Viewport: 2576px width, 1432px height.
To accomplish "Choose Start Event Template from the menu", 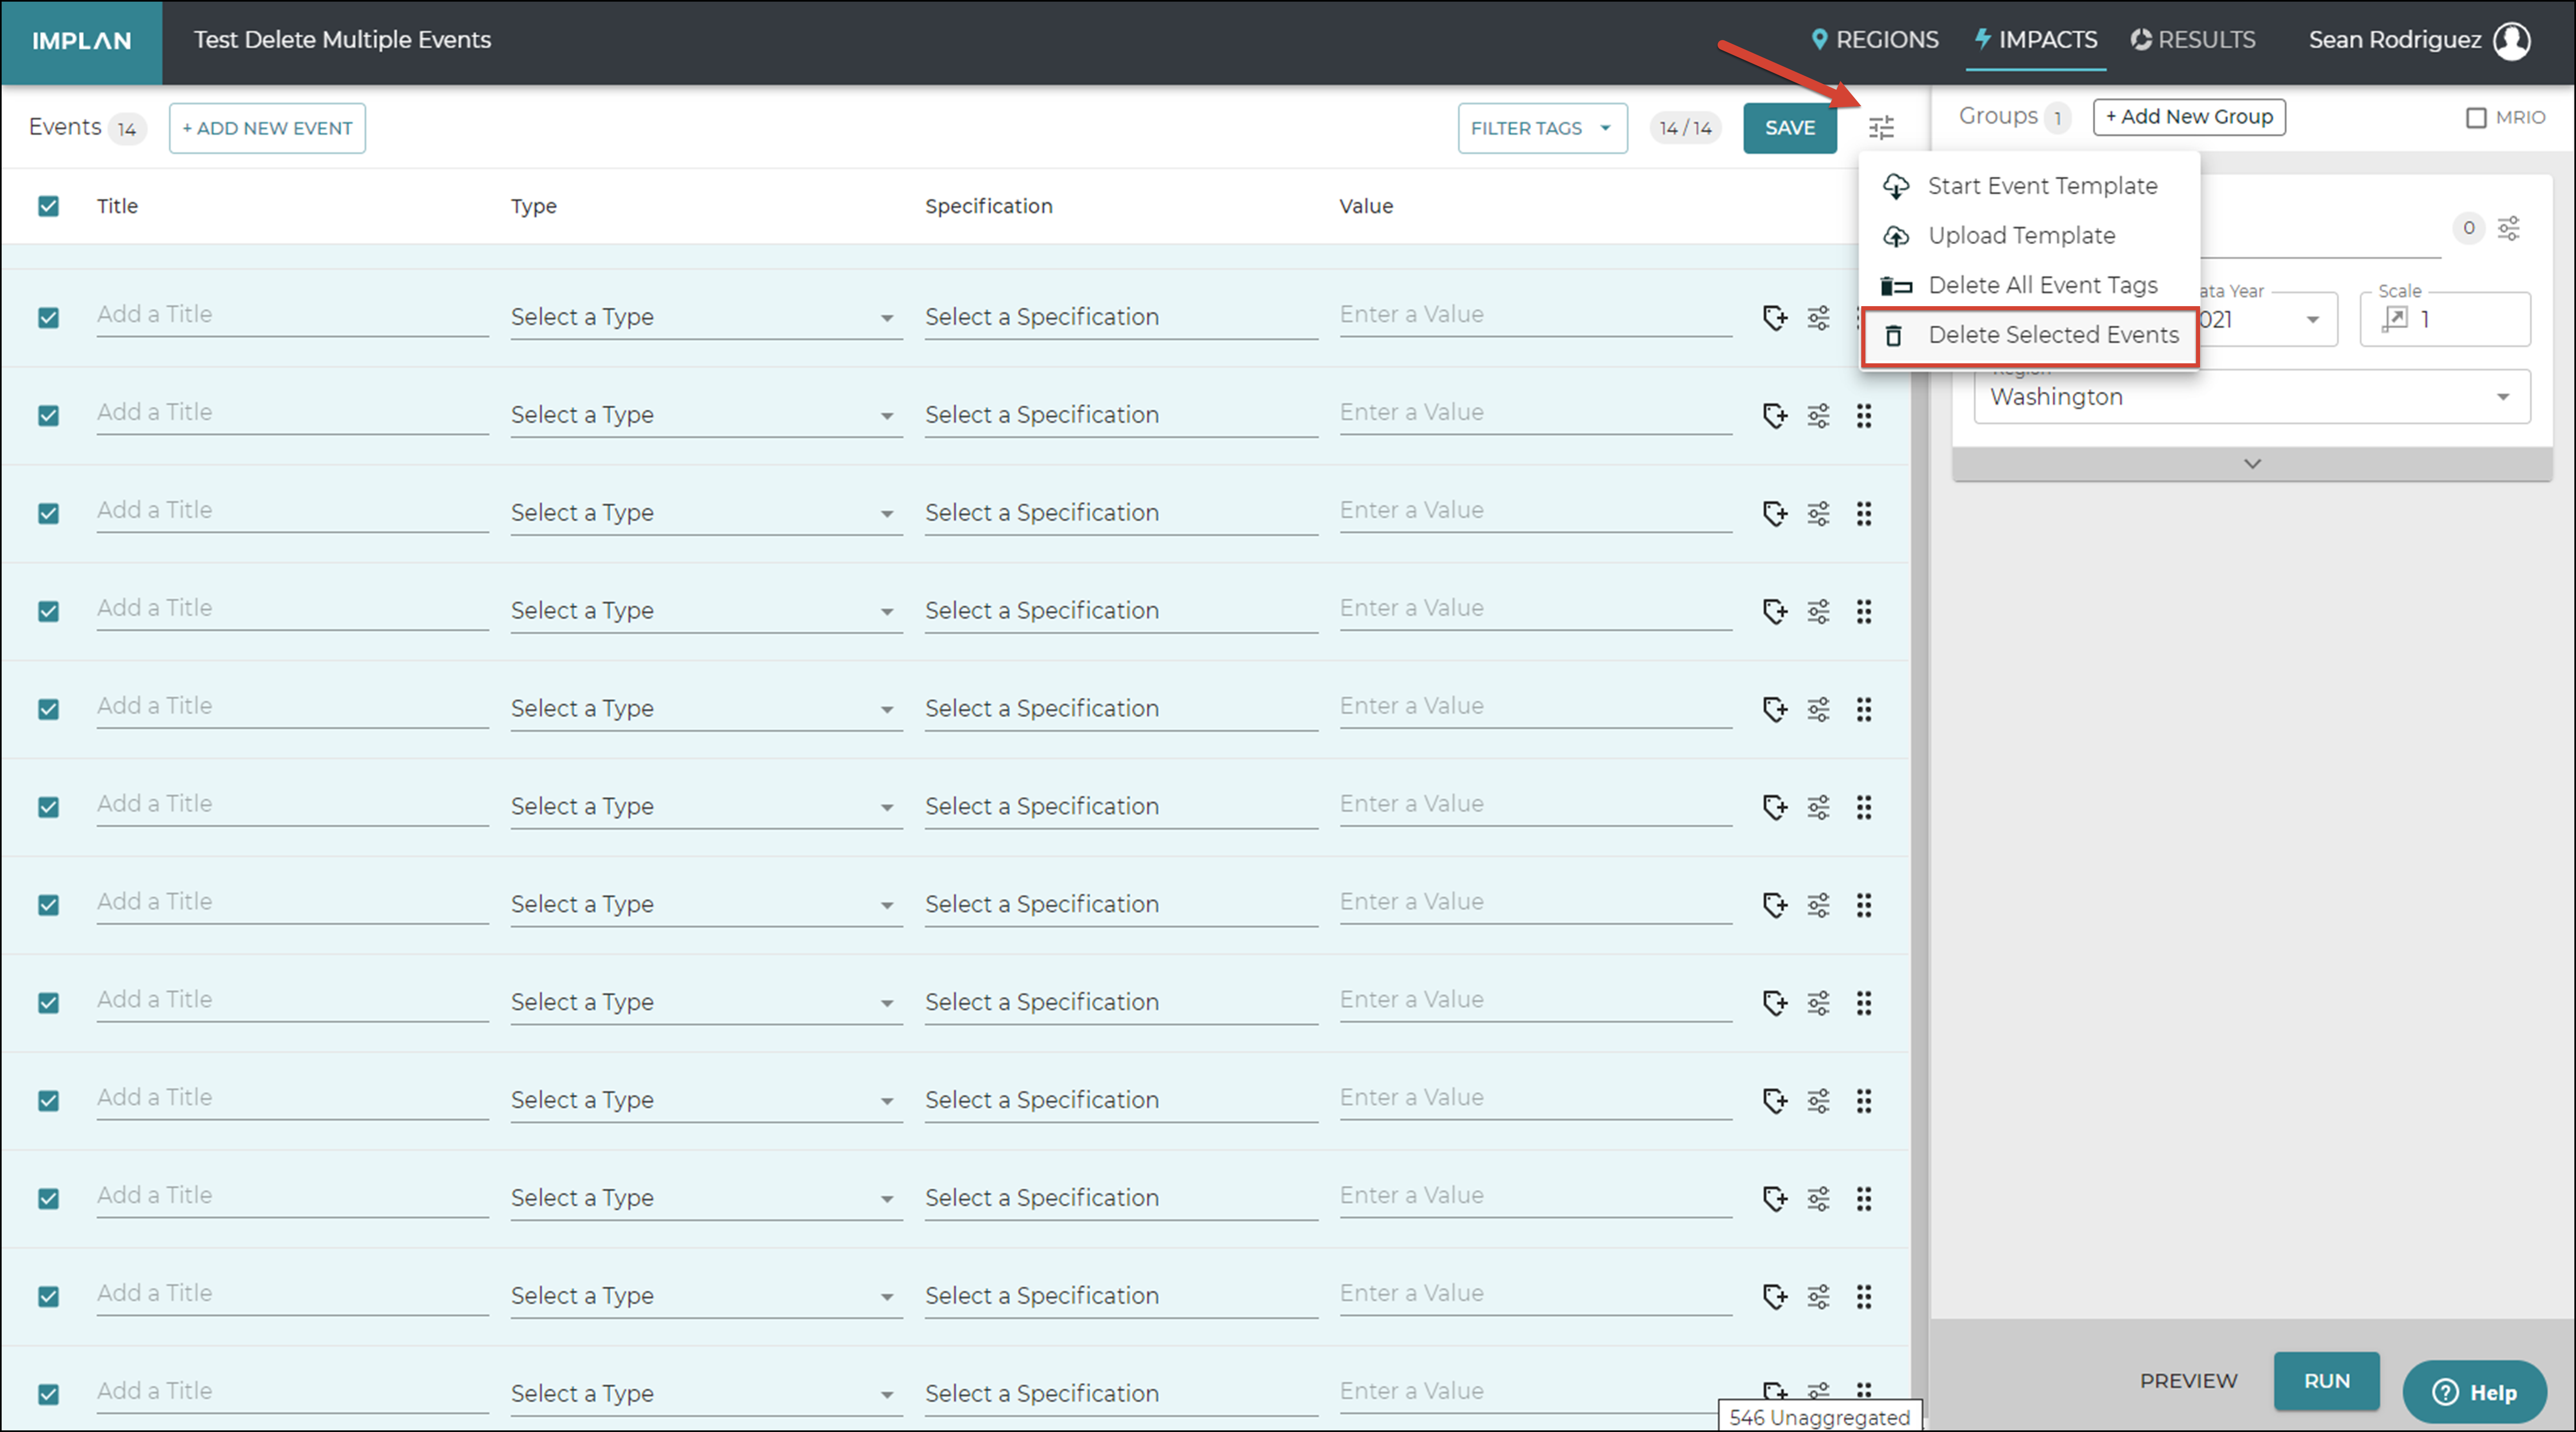I will tap(2029, 186).
